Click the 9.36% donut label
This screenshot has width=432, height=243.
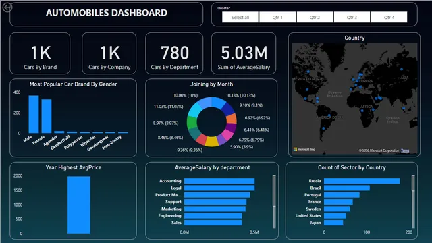190,150
